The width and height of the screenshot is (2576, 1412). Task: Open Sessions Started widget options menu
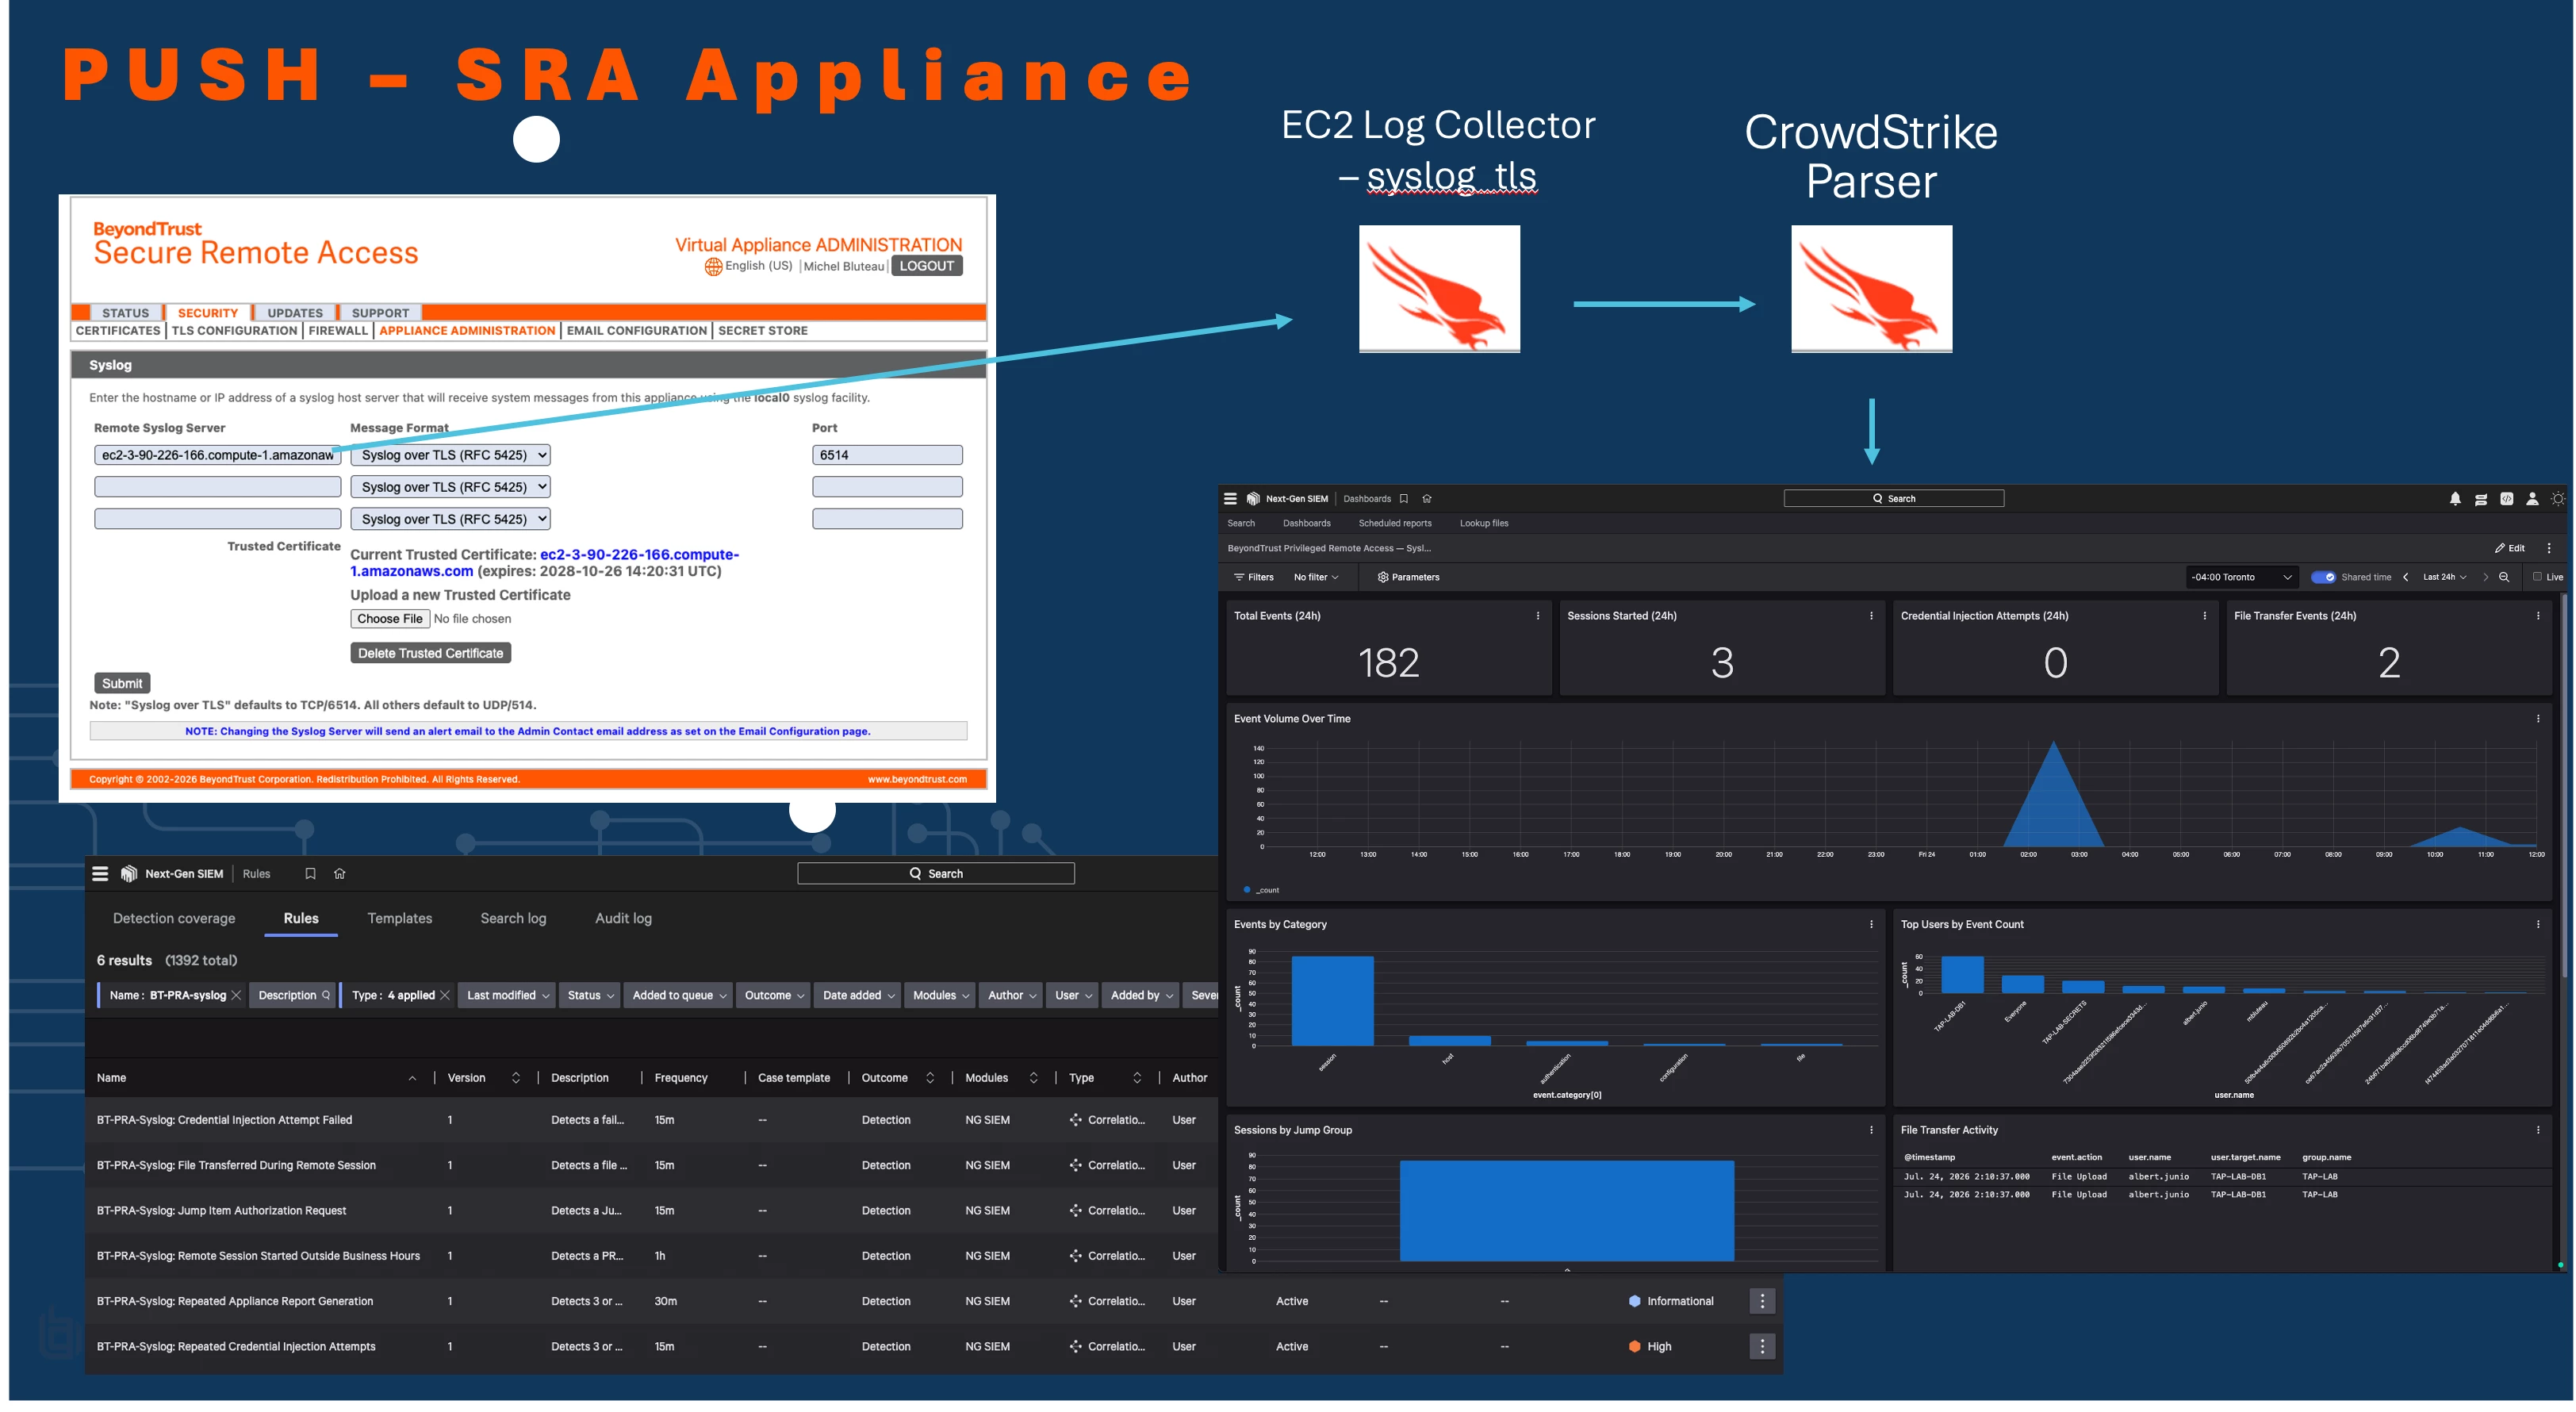pyautogui.click(x=1871, y=616)
